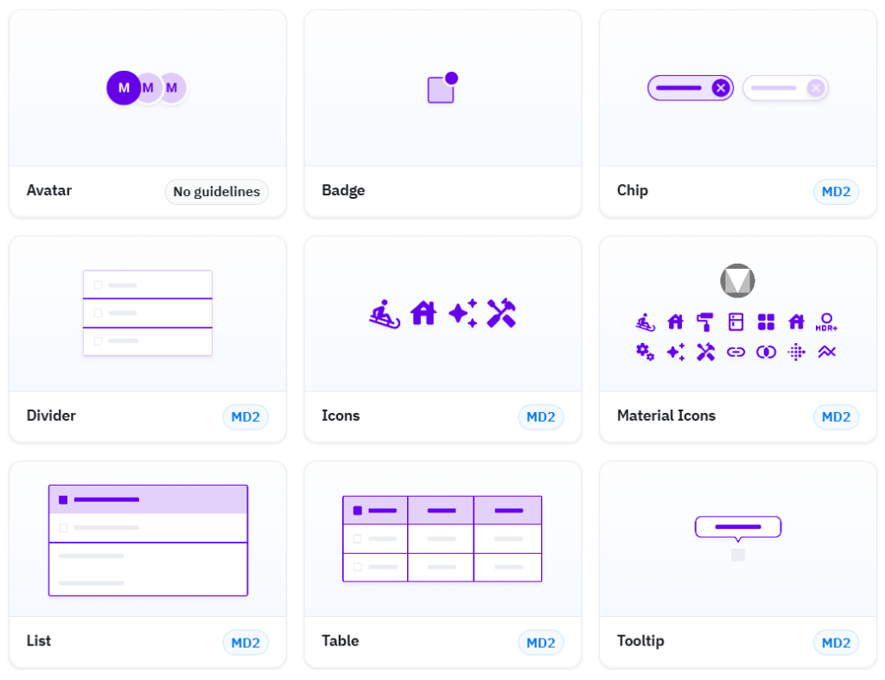Screen dimensions: 885x680
Task: Click the dark purple M avatar
Action: (124, 88)
